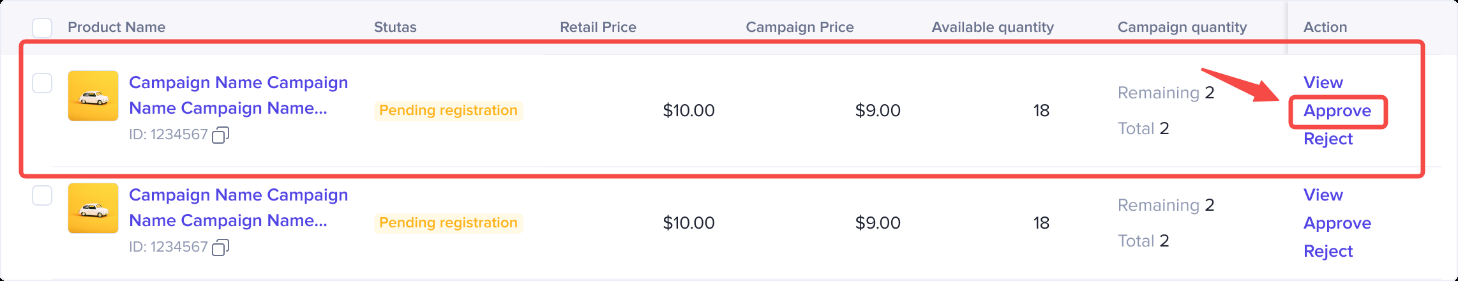View the first campaign product
Screen dimensions: 1458x281
pyautogui.click(x=1323, y=83)
